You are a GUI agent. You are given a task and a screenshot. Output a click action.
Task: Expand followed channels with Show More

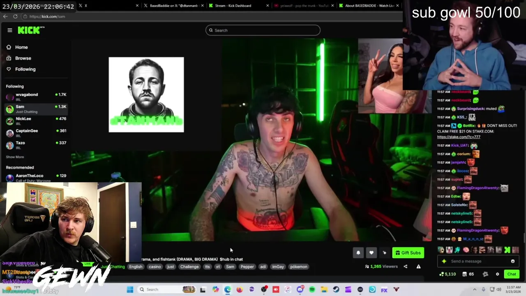15,157
